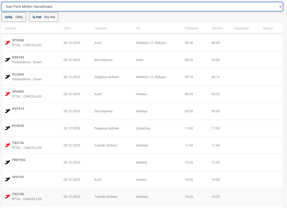The width and height of the screenshot is (287, 208).
Task: Click the Planlanan column header
Action: pos(191,28)
